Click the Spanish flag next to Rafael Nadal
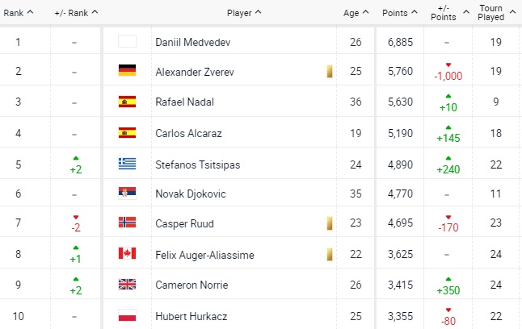The height and width of the screenshot is (329, 522). pos(127,102)
